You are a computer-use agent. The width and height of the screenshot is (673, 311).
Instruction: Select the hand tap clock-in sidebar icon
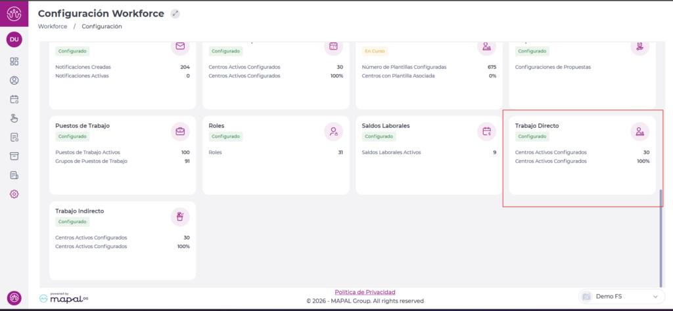(14, 119)
